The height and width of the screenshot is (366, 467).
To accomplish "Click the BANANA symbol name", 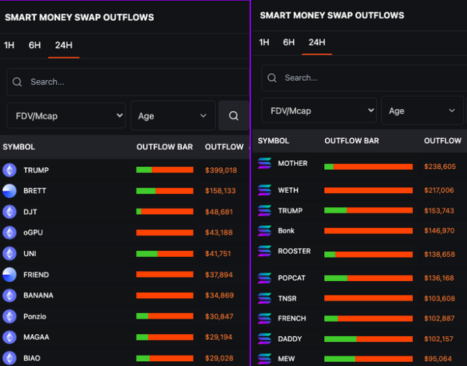I will pos(39,296).
